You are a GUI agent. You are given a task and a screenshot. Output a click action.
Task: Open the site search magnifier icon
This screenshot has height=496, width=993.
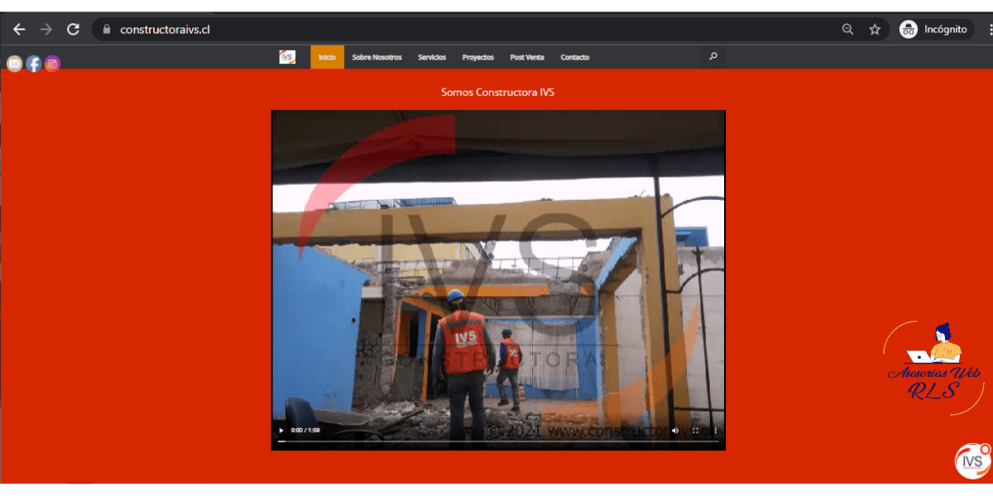713,57
